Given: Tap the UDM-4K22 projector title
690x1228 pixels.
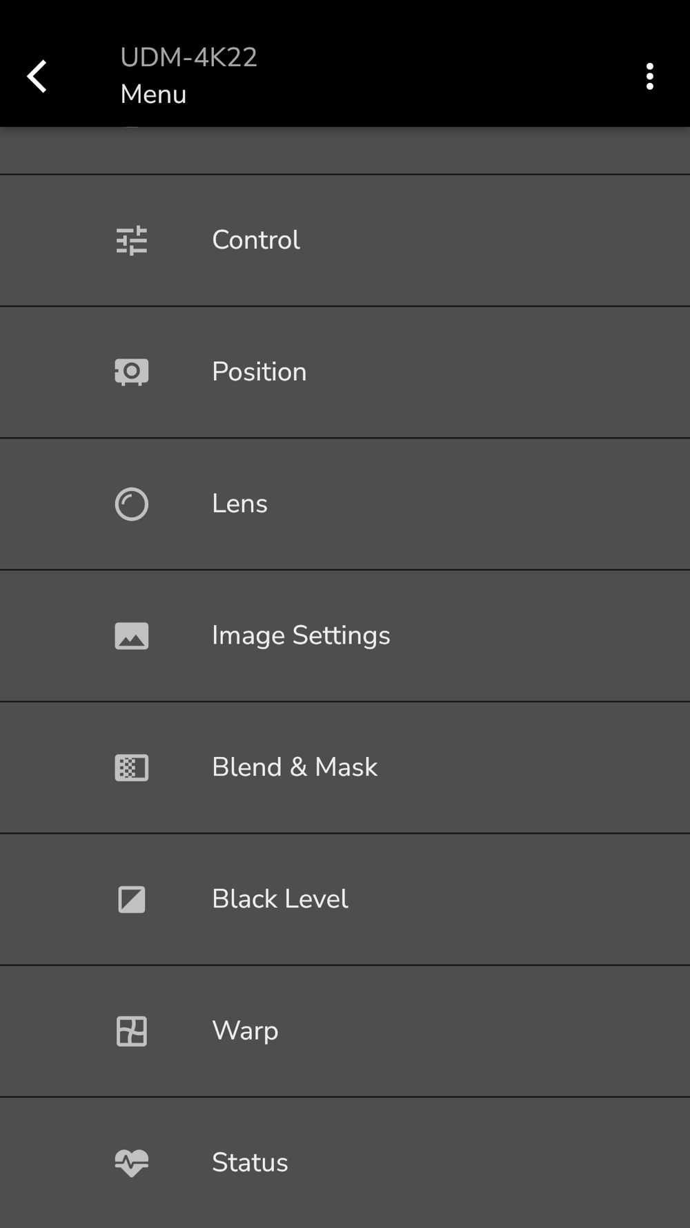Looking at the screenshot, I should [x=188, y=57].
